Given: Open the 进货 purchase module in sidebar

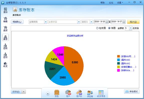Looking at the screenshot, I should point(5,29).
